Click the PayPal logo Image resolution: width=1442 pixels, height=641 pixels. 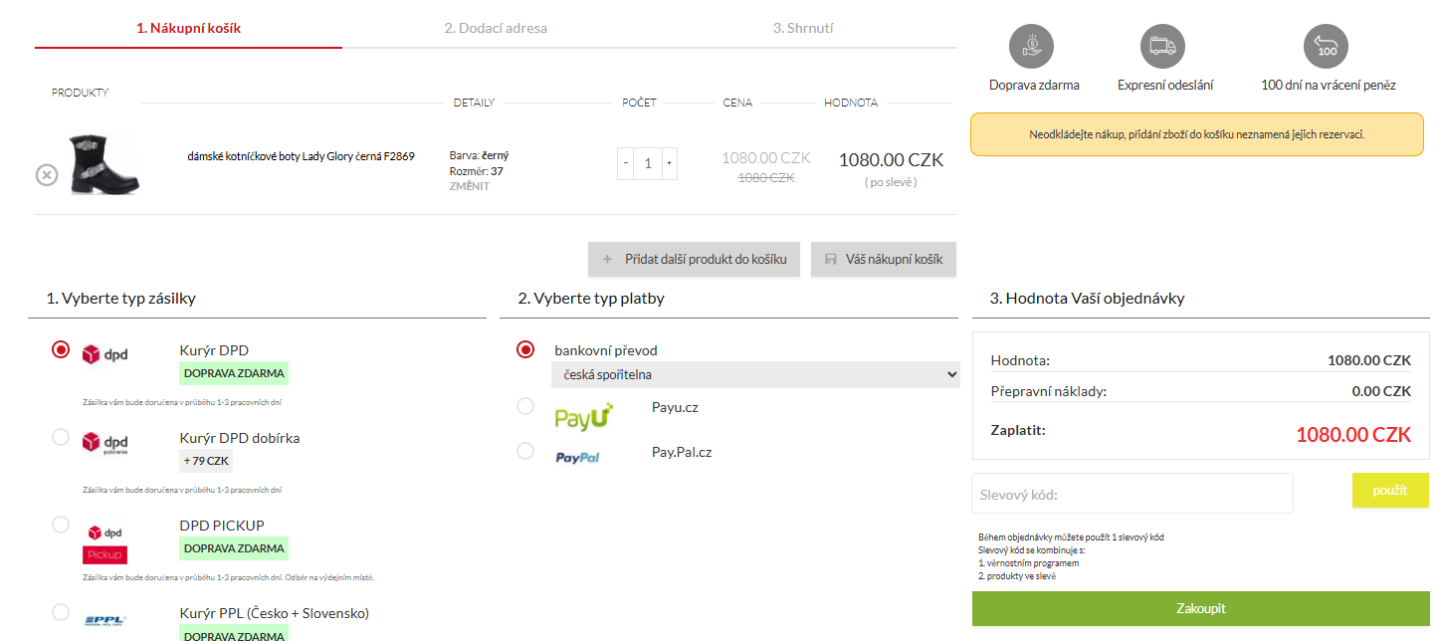click(577, 457)
